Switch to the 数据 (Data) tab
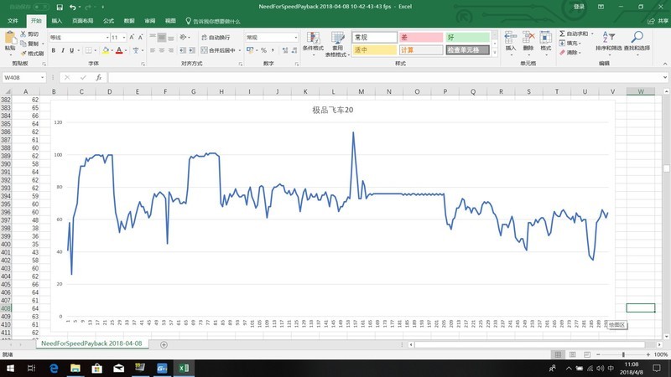The height and width of the screenshot is (377, 671). [129, 20]
